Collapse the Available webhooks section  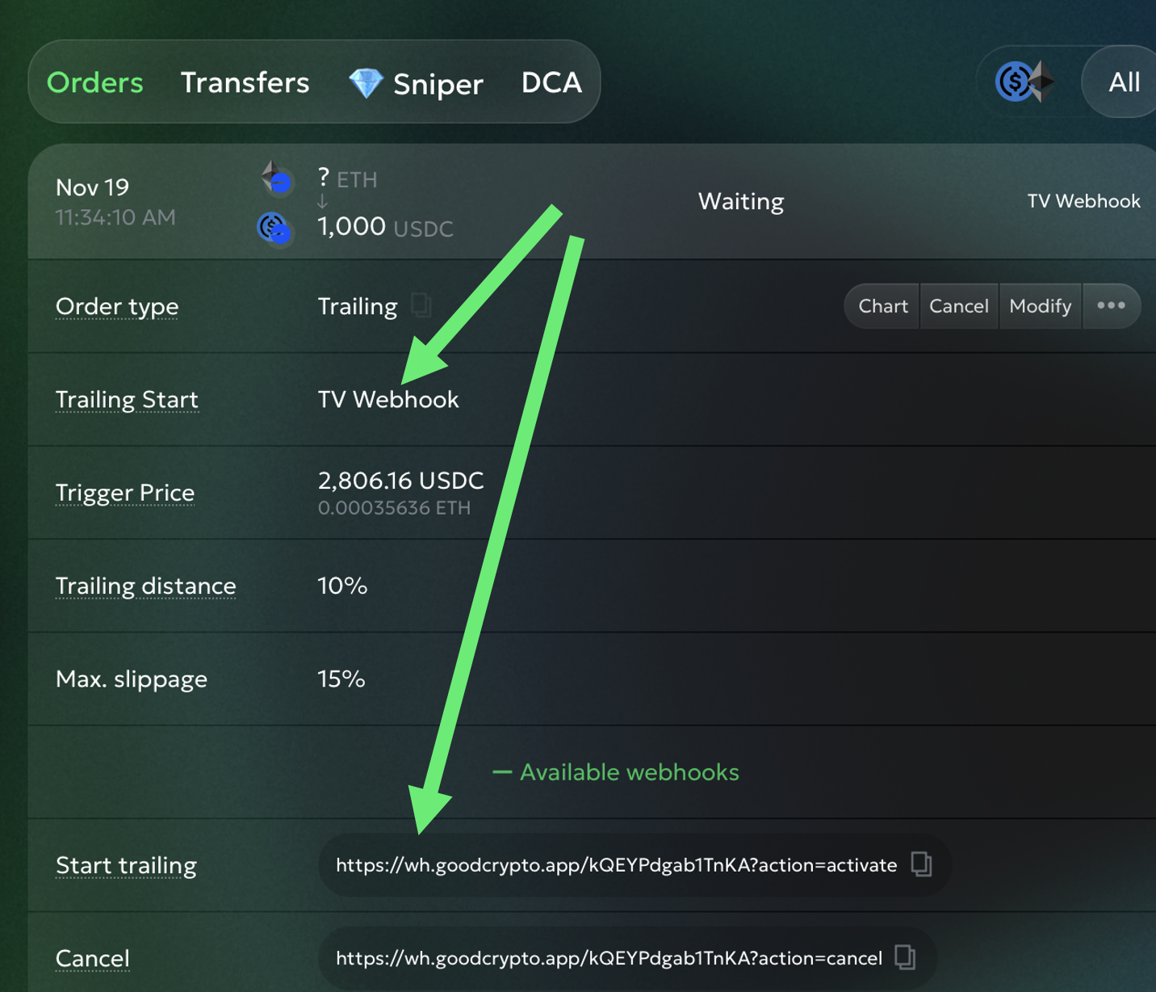coord(616,772)
